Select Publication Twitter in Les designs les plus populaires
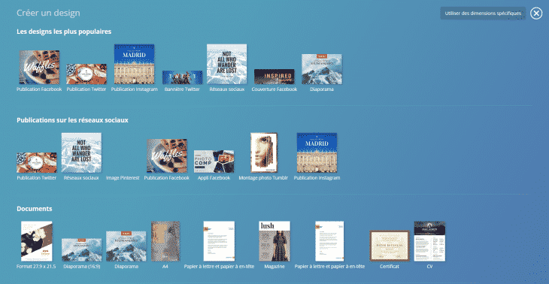This screenshot has width=549, height=284. (86, 74)
